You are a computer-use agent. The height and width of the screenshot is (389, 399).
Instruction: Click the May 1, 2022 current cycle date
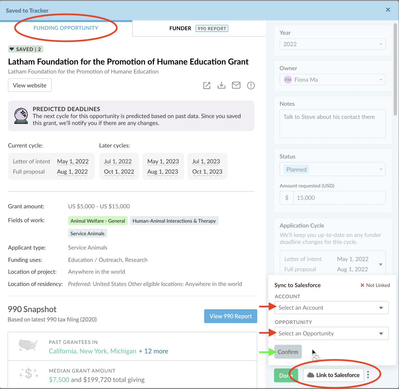tap(73, 161)
